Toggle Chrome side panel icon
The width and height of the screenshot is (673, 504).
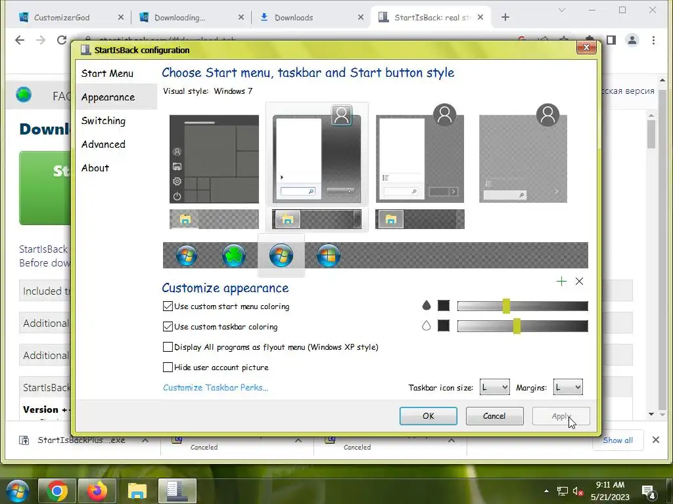[611, 40]
